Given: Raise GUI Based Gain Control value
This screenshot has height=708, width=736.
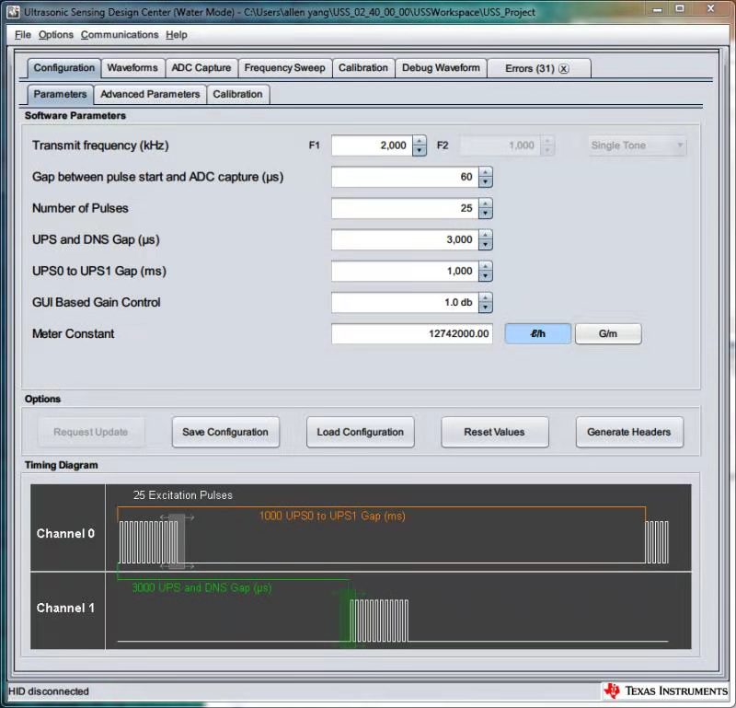Looking at the screenshot, I should tap(486, 298).
